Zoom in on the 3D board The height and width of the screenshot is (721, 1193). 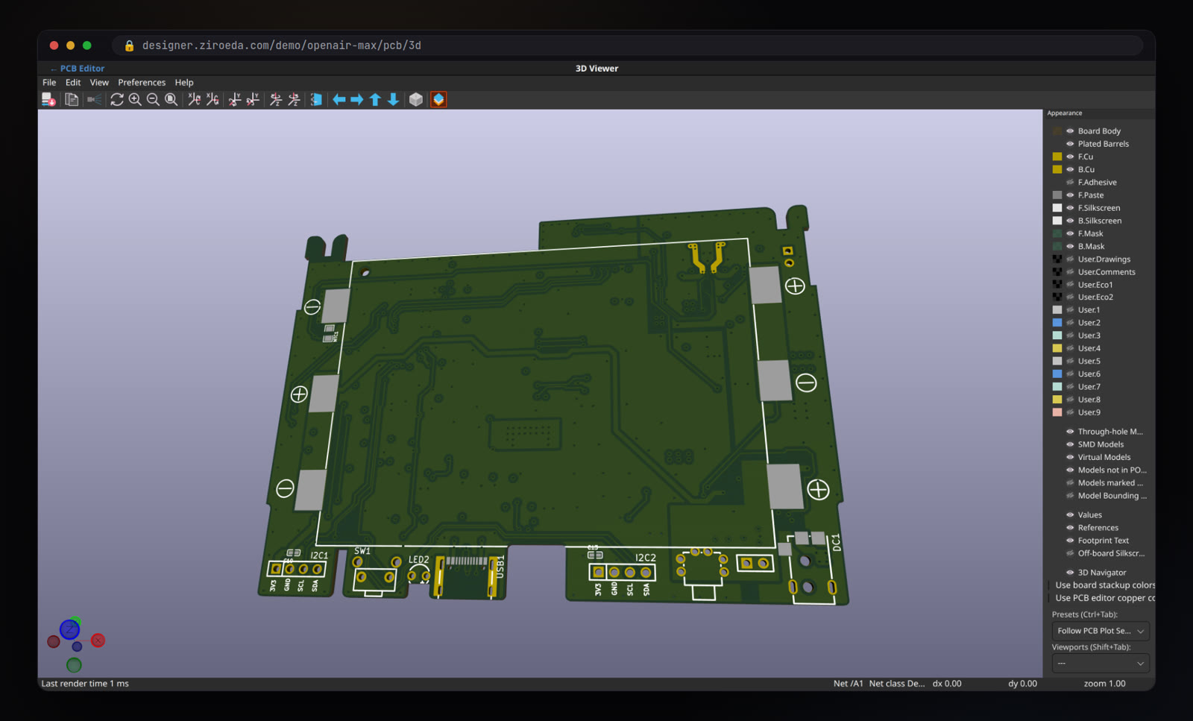point(135,99)
